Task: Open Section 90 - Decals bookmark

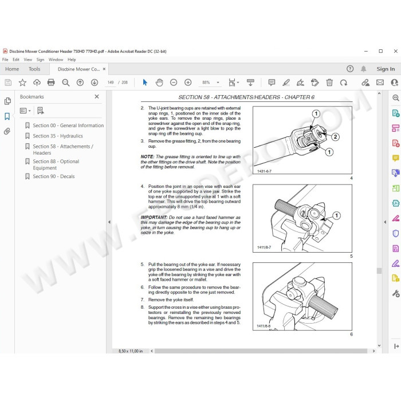Action: [x=54, y=176]
